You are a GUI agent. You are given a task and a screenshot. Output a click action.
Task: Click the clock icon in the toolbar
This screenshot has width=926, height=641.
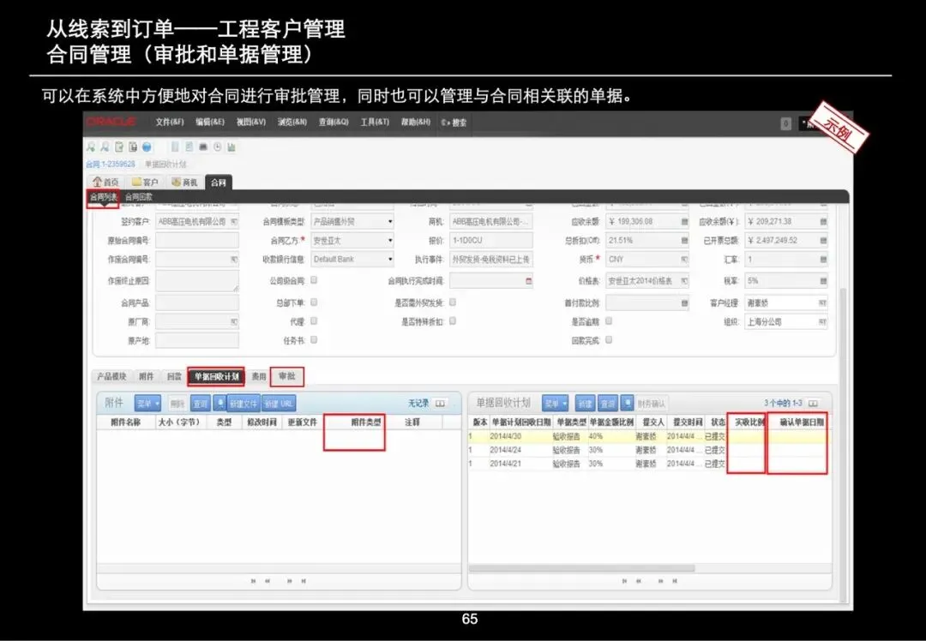[x=217, y=147]
